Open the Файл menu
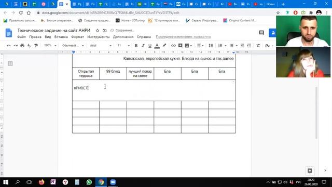 click(x=21, y=37)
